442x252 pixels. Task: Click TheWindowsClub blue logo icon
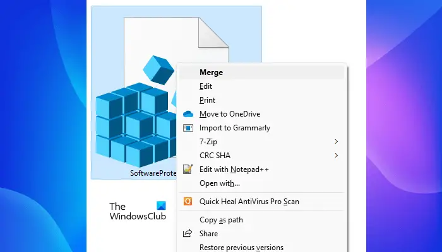pos(161,205)
